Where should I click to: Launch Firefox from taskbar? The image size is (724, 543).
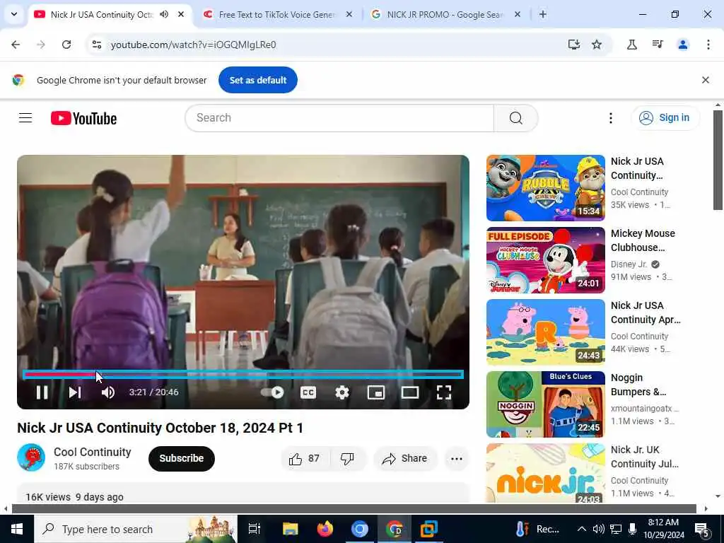325,529
